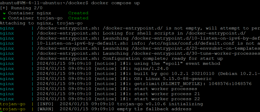Click the green checkmark beside Container nginx

click(x=4, y=13)
